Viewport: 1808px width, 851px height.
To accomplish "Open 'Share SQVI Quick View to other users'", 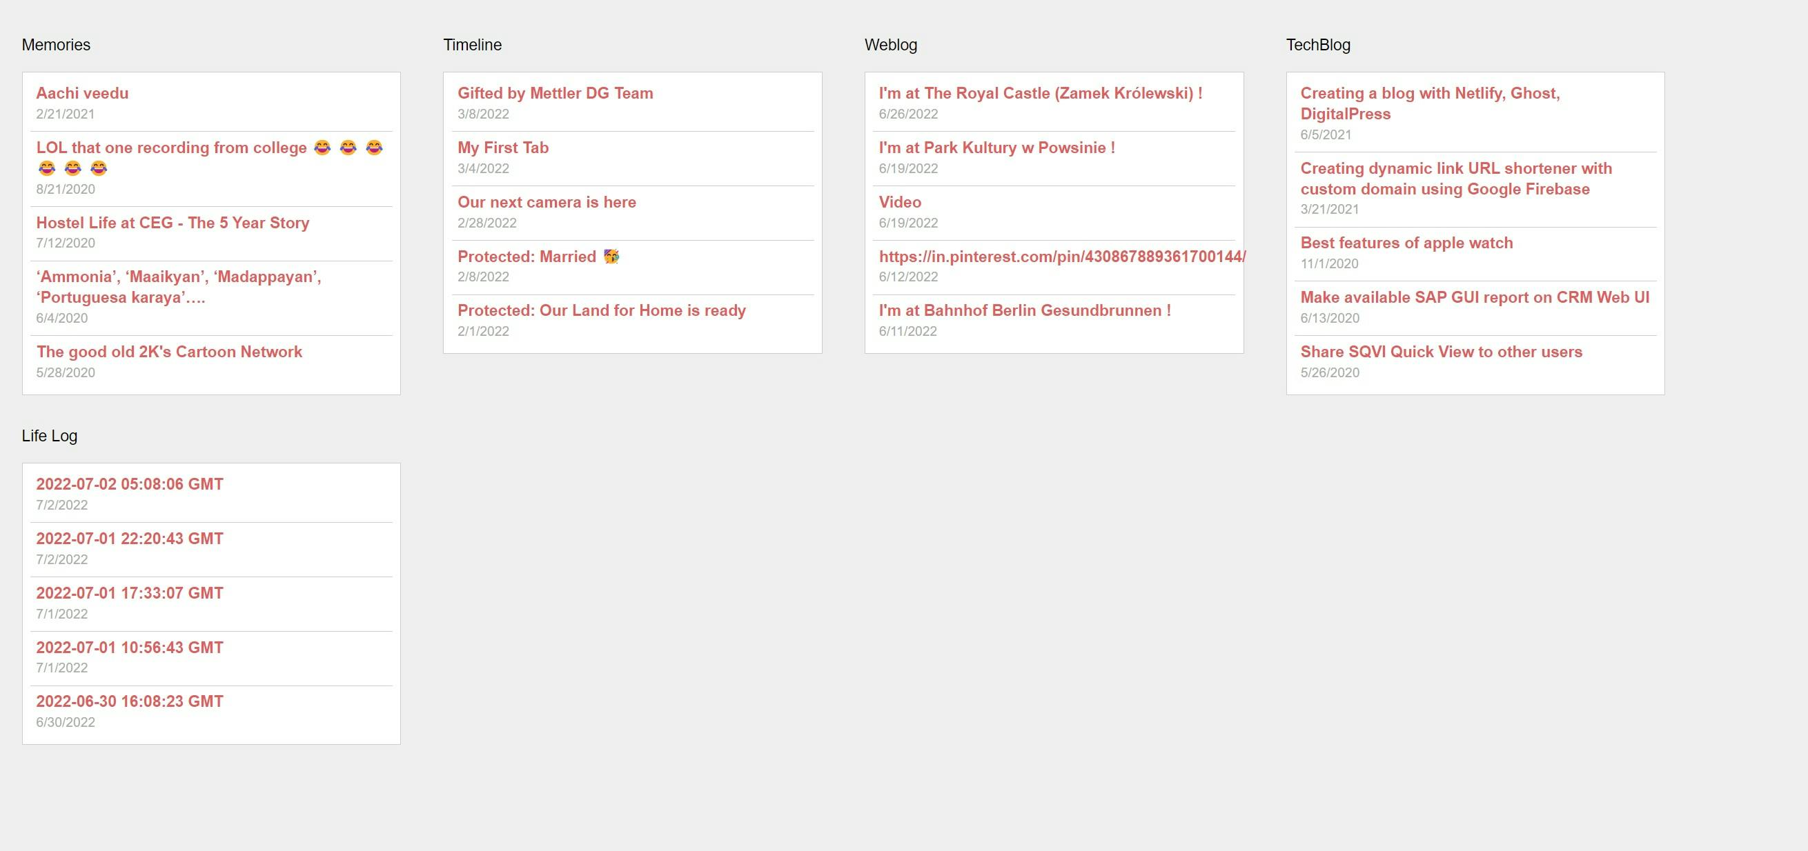I will click(x=1441, y=352).
